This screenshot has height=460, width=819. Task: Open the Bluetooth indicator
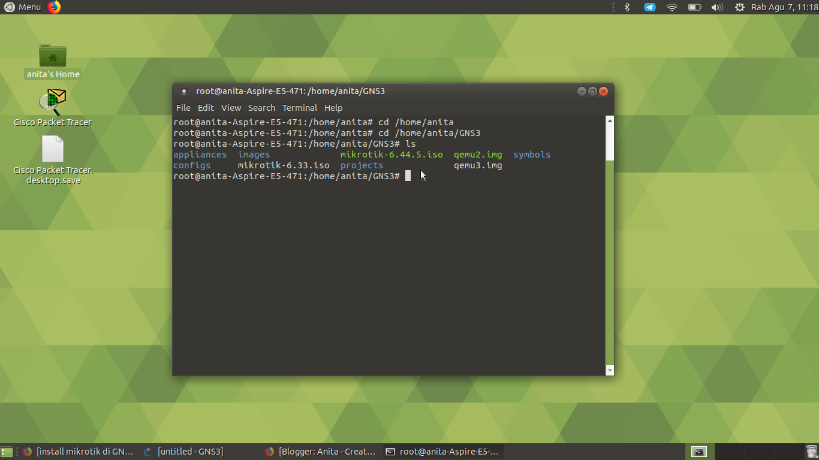pyautogui.click(x=627, y=7)
